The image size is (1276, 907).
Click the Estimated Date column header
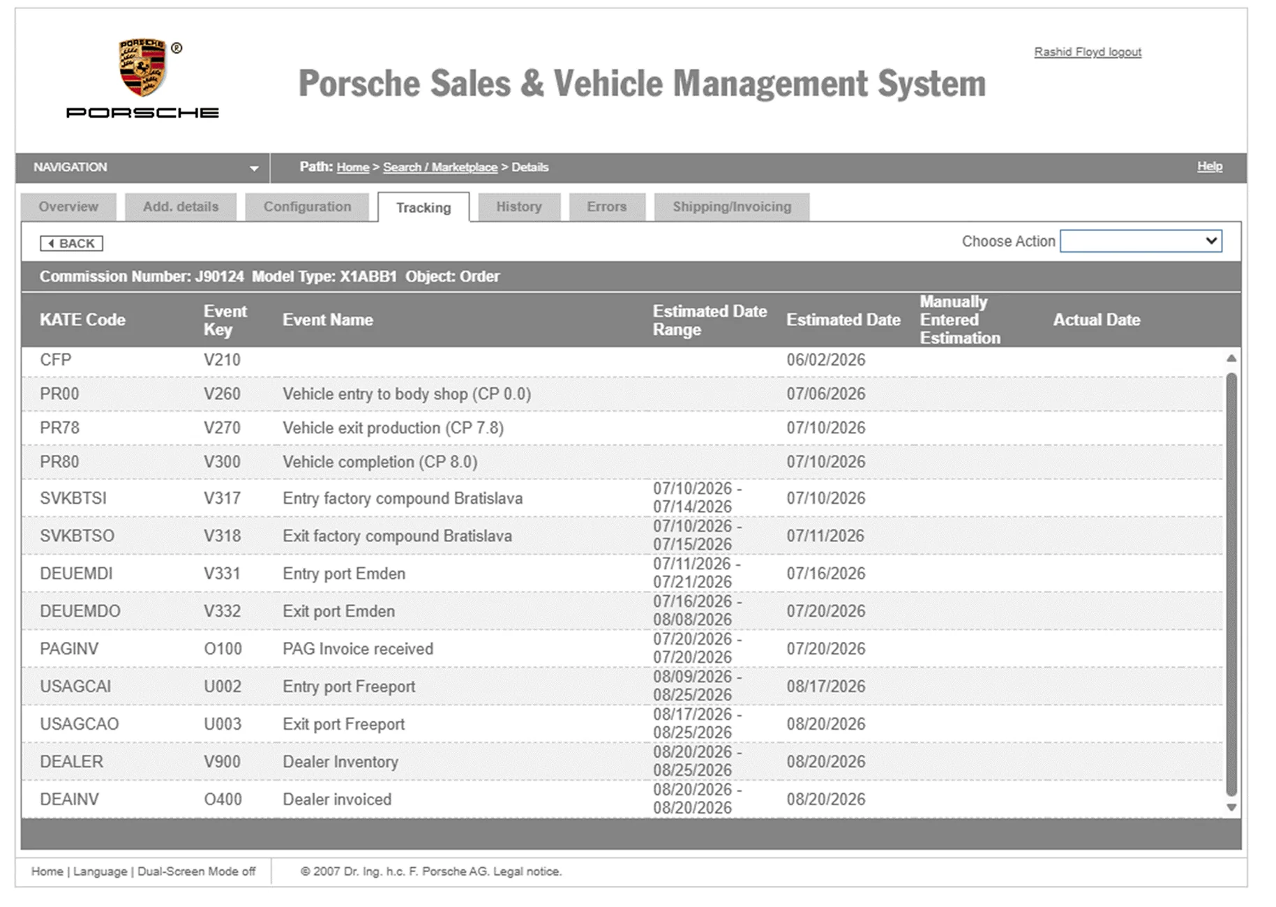(843, 320)
